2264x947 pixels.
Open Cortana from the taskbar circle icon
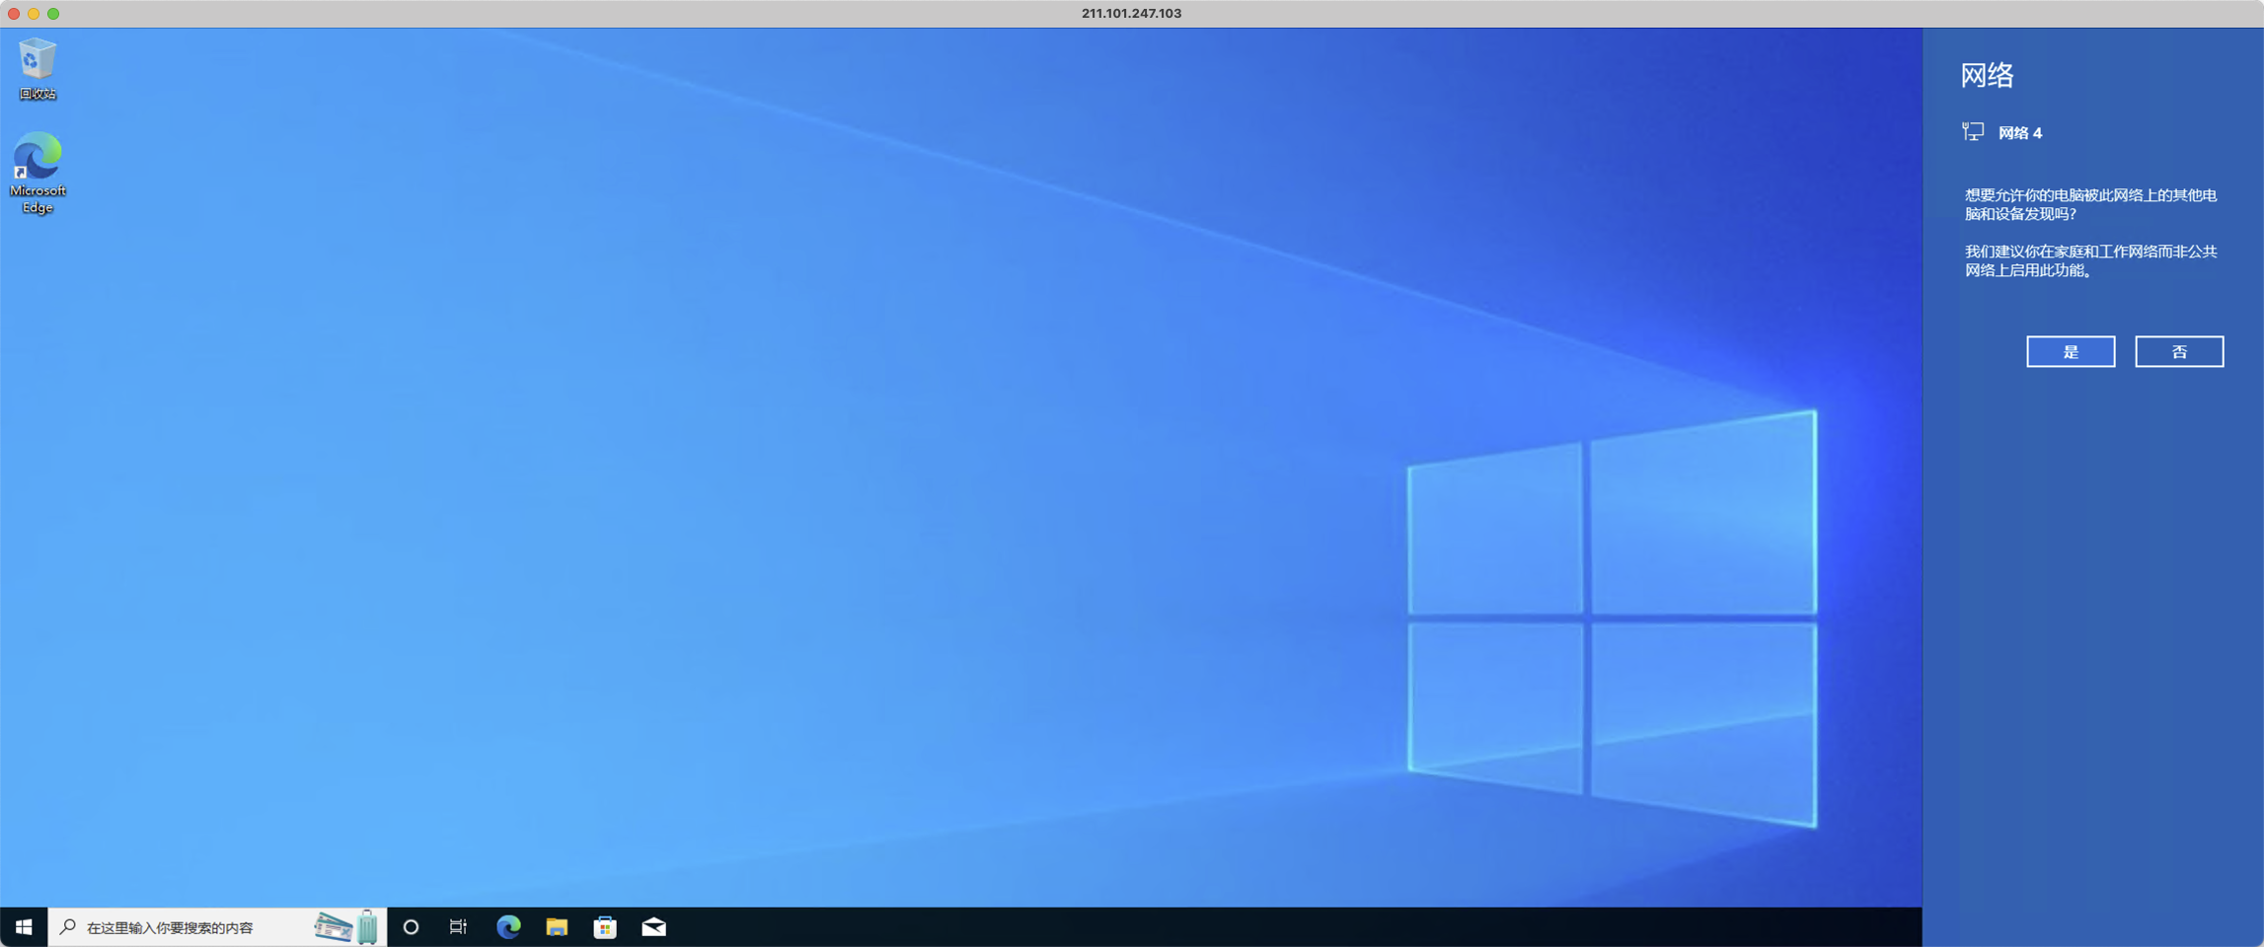412,927
